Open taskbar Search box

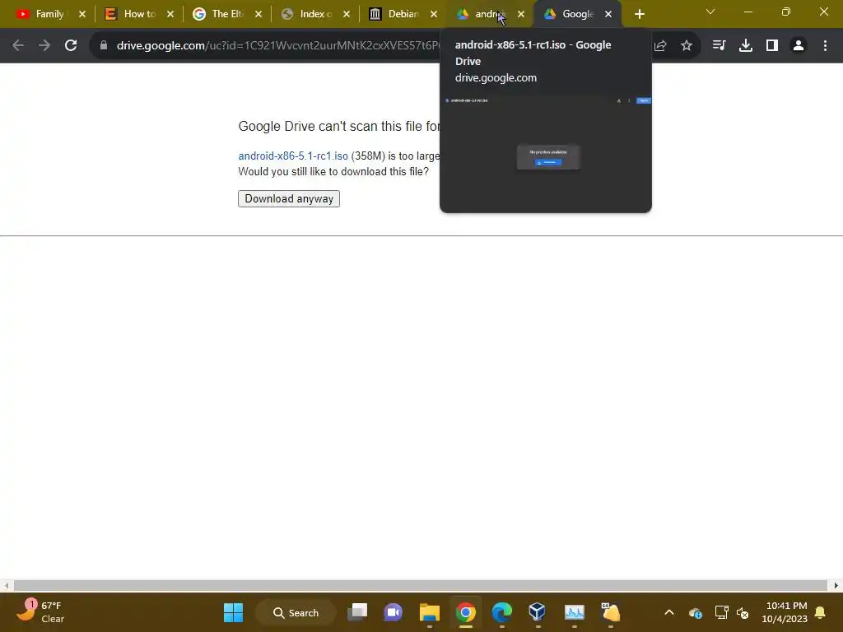click(x=296, y=612)
